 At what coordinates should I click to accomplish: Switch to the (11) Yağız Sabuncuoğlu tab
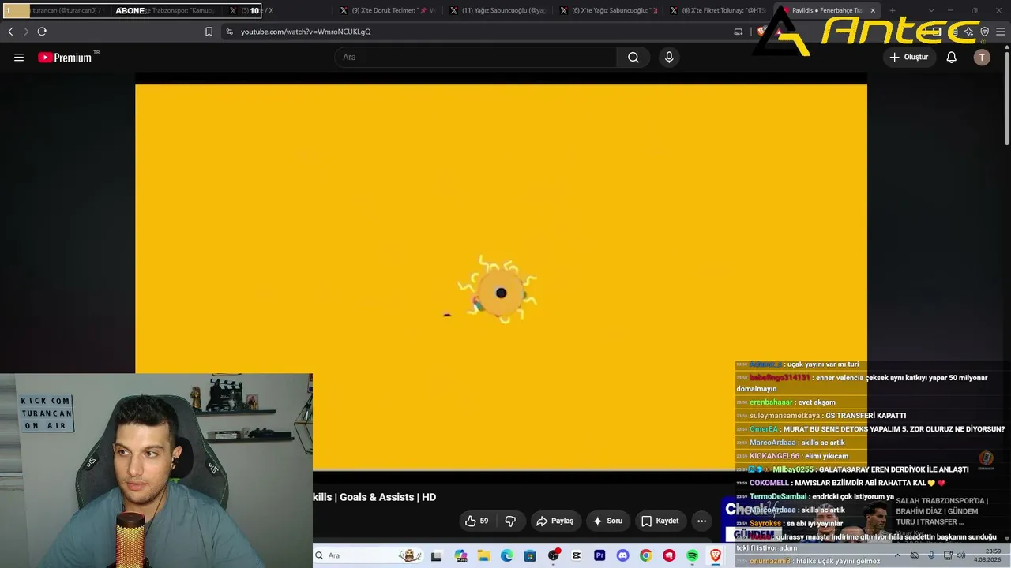point(498,11)
